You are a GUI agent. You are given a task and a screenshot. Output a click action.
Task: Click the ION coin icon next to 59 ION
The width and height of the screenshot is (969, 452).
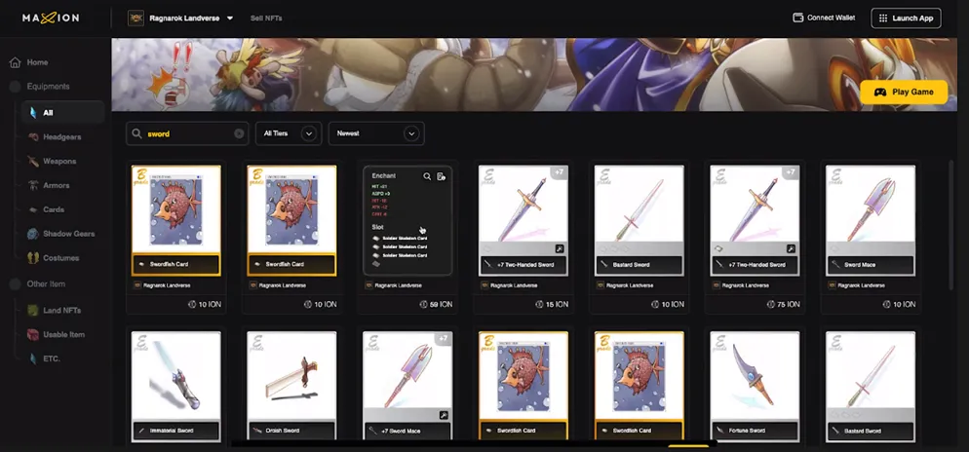pyautogui.click(x=423, y=305)
